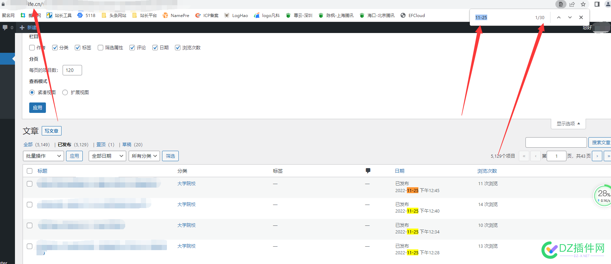Collapse the 显示选项 screen options tab
The width and height of the screenshot is (611, 264).
tap(568, 124)
